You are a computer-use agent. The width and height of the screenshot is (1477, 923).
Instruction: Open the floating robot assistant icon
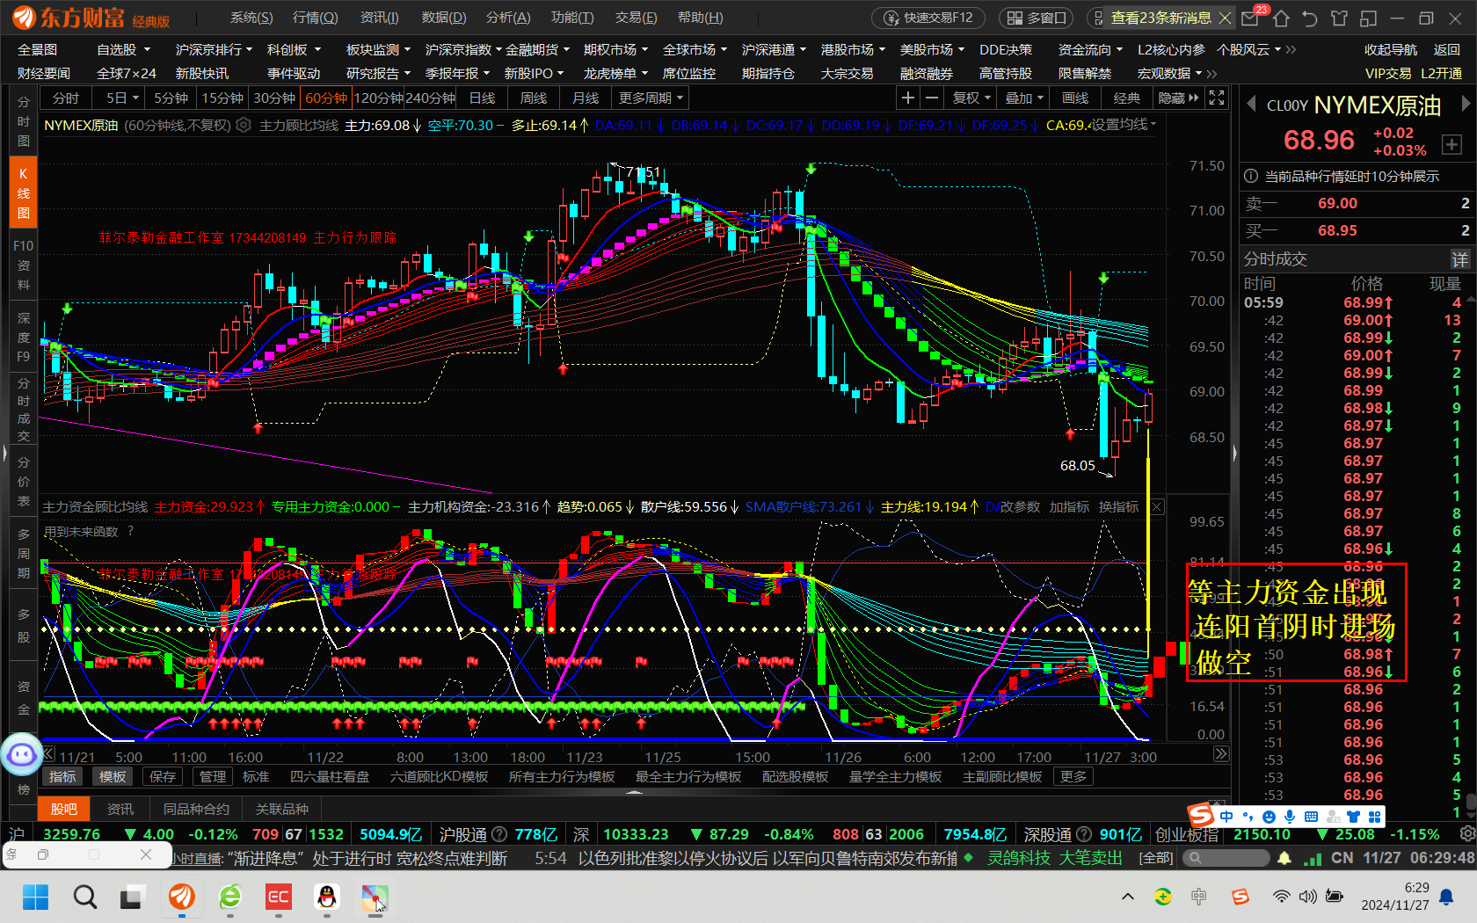21,754
